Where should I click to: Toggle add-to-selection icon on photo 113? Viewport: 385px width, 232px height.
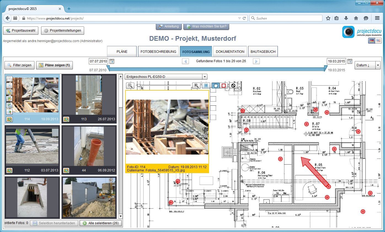coord(66,119)
